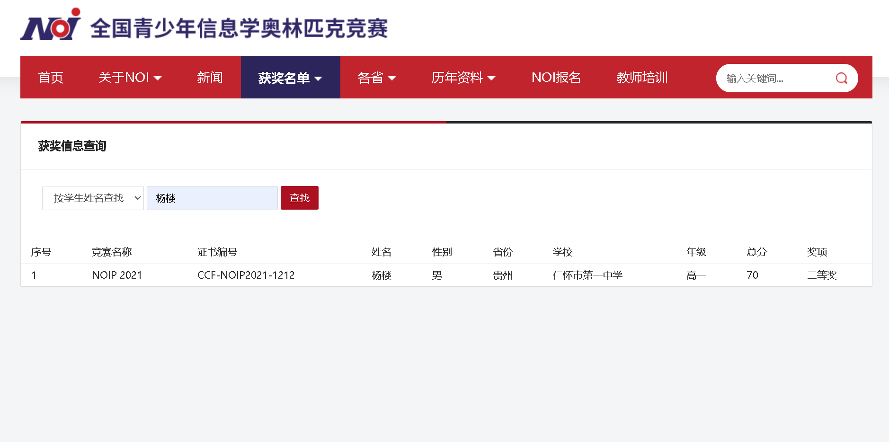Viewport: 889px width, 442px height.
Task: Click the search magnifier icon
Action: click(x=841, y=78)
